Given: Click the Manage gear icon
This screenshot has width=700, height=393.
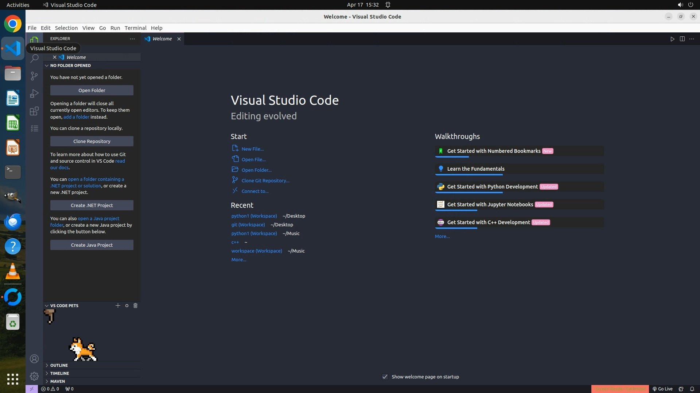Looking at the screenshot, I should point(34,376).
